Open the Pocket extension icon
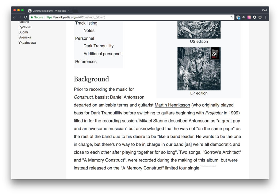This screenshot has width=280, height=195. [x=260, y=17]
